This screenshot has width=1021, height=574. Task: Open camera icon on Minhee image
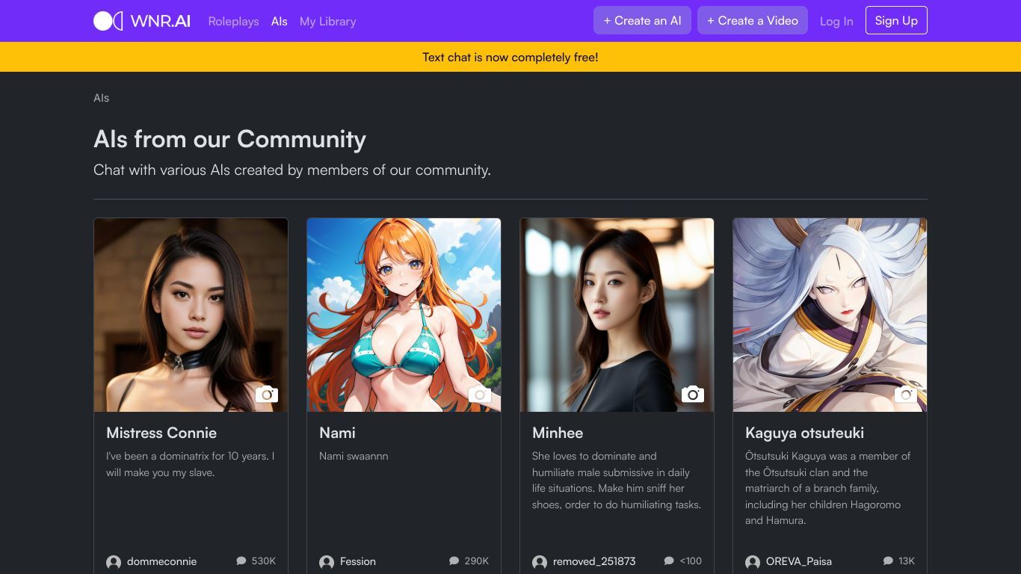(693, 394)
